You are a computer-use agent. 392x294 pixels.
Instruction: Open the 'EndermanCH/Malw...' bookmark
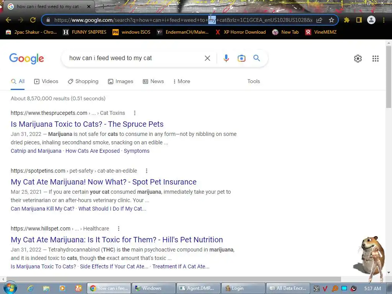(x=183, y=32)
